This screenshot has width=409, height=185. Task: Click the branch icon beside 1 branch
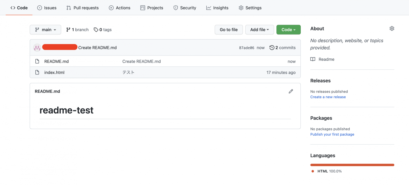[68, 30]
